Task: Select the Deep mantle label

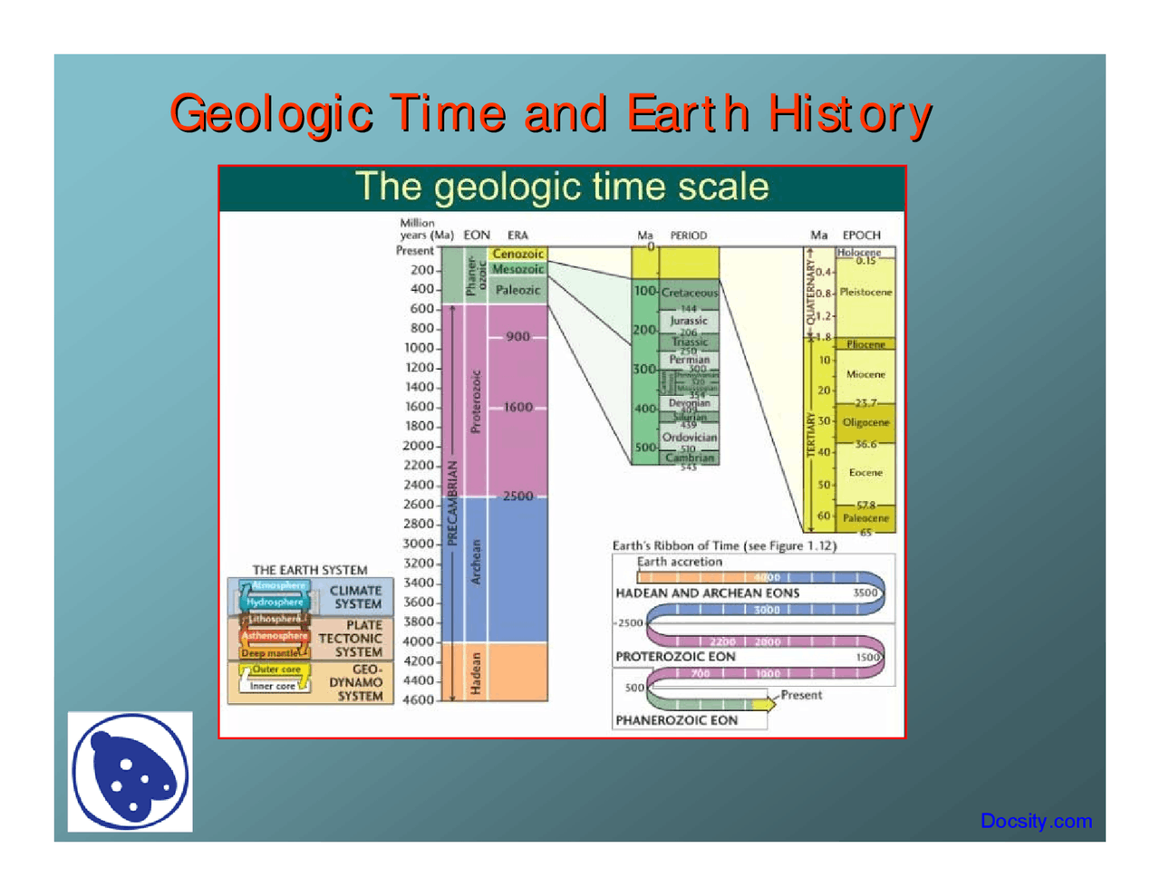Action: pyautogui.click(x=270, y=652)
